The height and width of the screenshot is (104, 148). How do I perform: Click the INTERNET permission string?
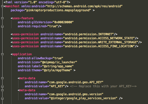(x=88, y=34)
